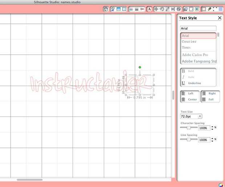Click the bottom-left resize handle of the selection

[126, 95]
